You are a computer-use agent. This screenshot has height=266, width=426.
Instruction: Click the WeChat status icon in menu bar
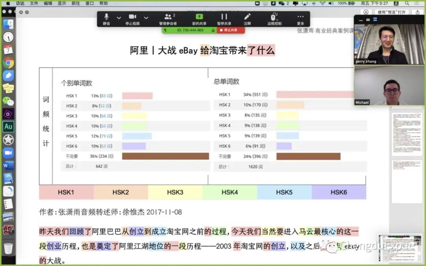(x=282, y=3)
